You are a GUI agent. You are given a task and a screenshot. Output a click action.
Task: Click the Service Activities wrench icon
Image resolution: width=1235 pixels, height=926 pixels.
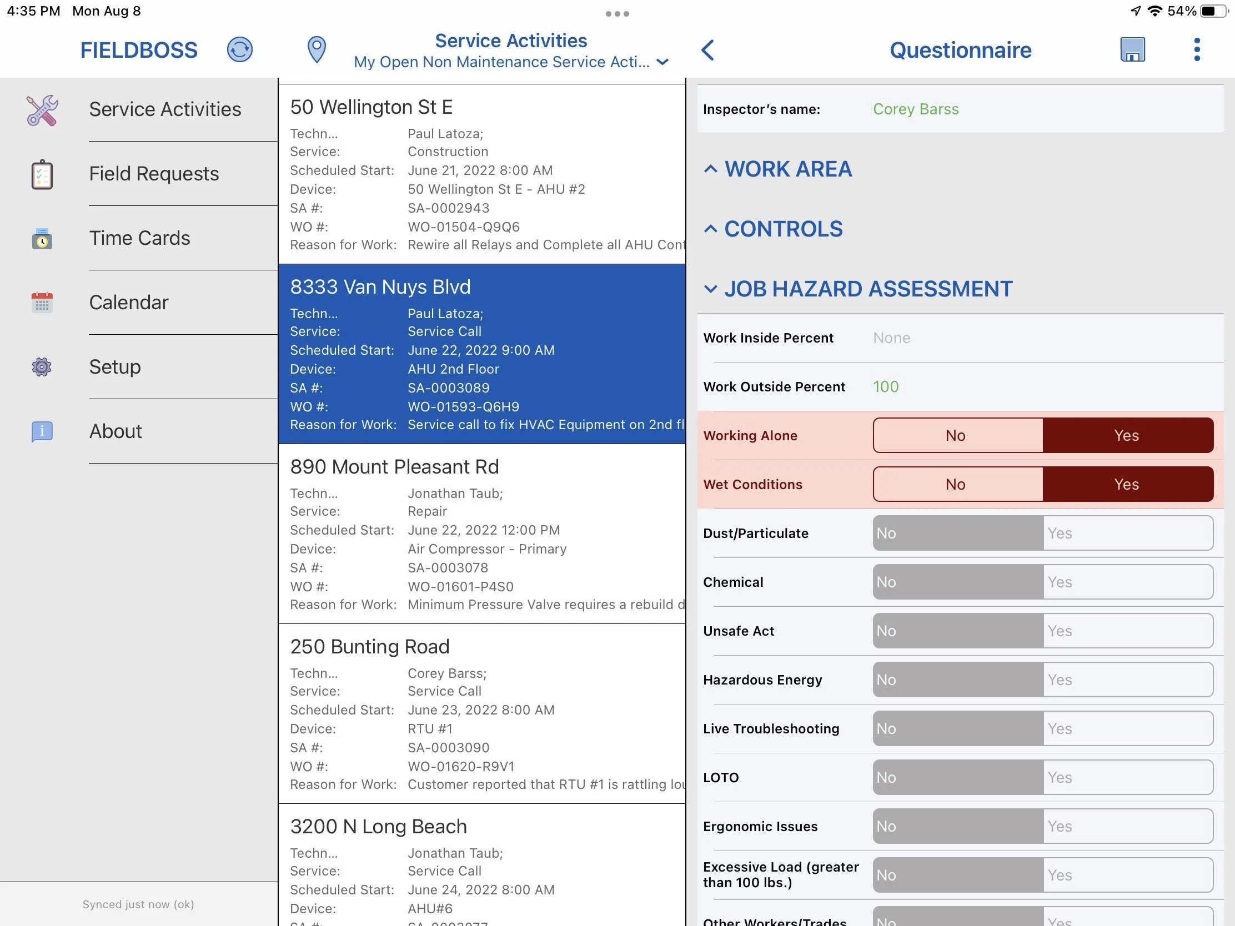click(x=42, y=110)
